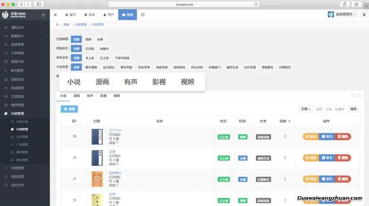Select 女频 gender channel filter
Screen dimensions: 369x206
(100, 39)
